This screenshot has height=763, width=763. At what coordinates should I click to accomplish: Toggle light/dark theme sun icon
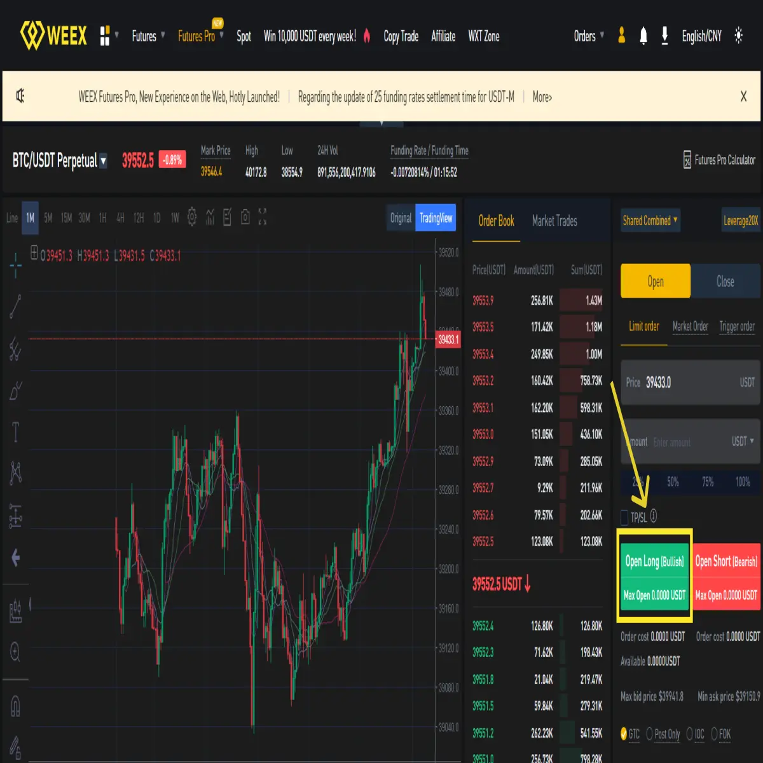point(738,36)
